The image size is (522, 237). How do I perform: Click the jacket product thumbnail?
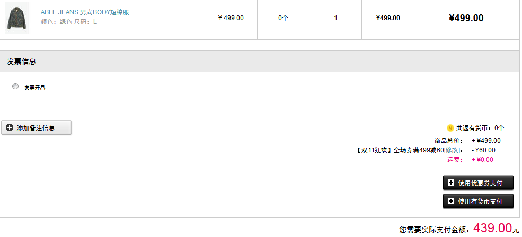pos(17,18)
